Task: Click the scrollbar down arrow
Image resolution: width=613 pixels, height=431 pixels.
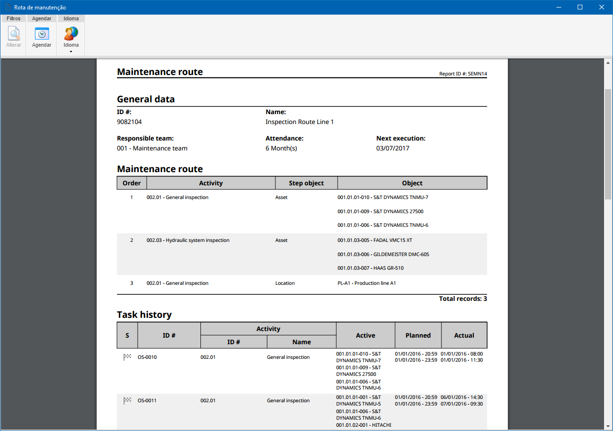Action: pos(608,426)
